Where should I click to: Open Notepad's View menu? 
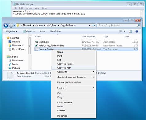click(37, 8)
